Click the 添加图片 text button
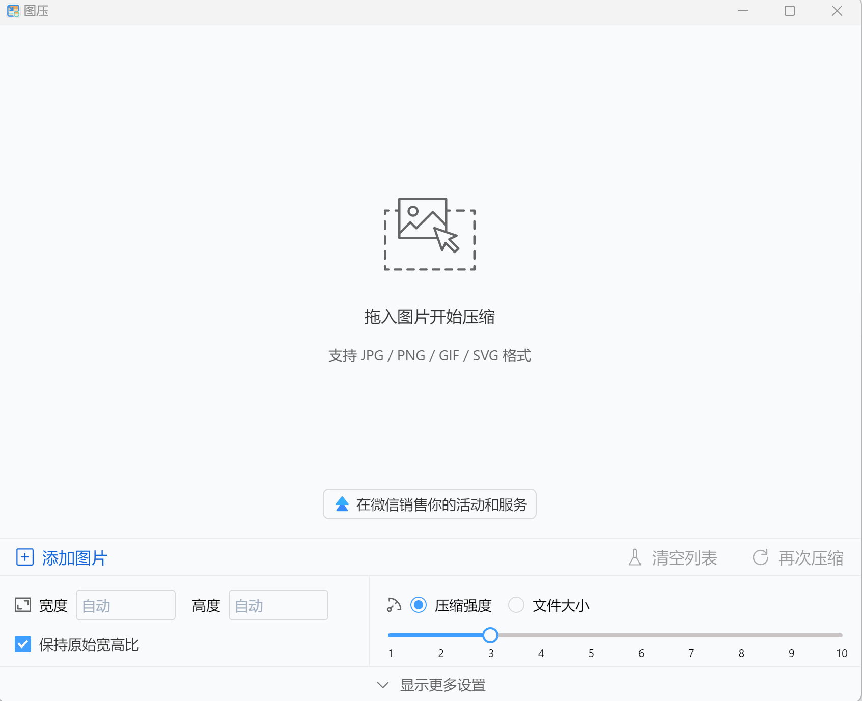Viewport: 862px width, 701px height. pyautogui.click(x=74, y=558)
